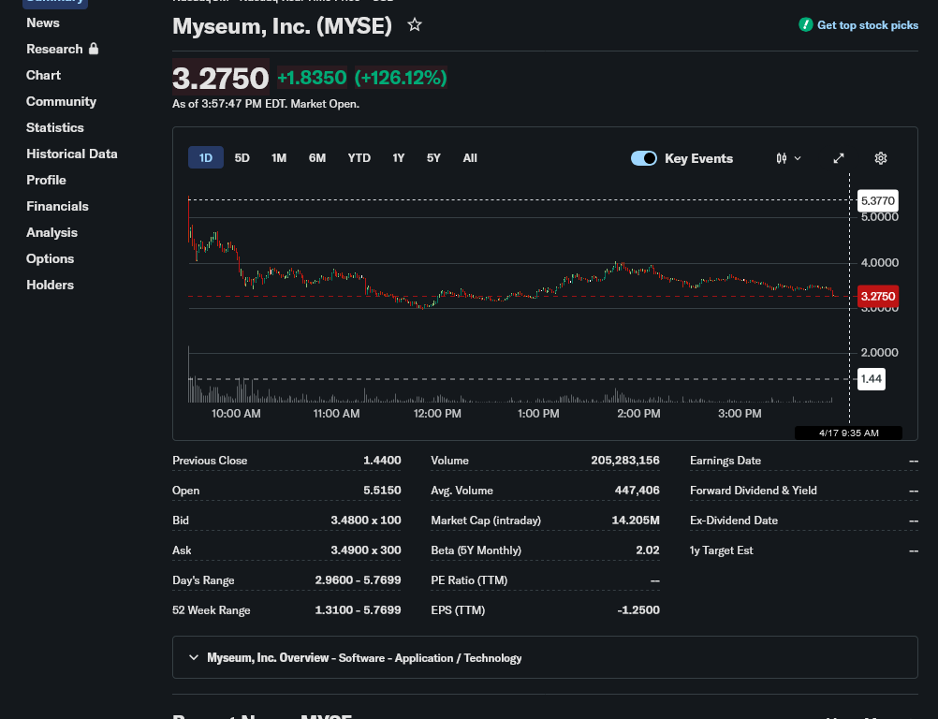The height and width of the screenshot is (719, 938).
Task: Show All time chart range
Action: click(470, 158)
